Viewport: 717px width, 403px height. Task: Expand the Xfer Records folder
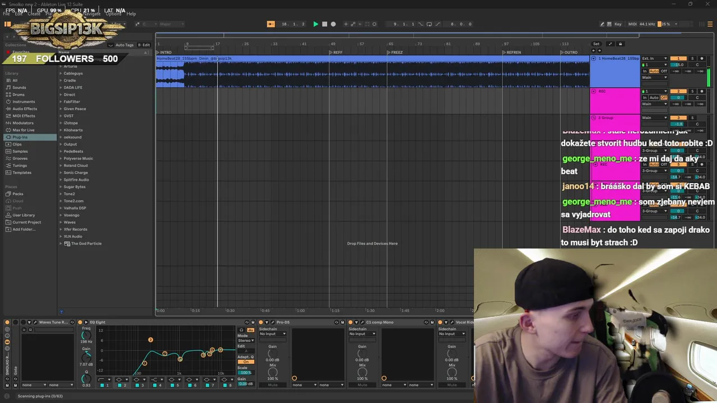point(60,229)
